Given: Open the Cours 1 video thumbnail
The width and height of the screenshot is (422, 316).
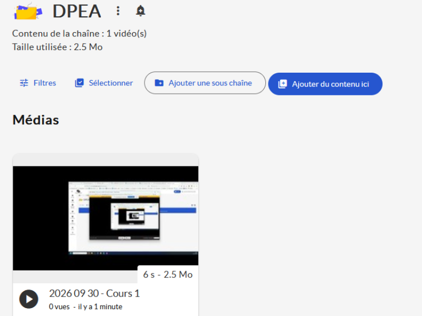Looking at the screenshot, I should click(105, 218).
